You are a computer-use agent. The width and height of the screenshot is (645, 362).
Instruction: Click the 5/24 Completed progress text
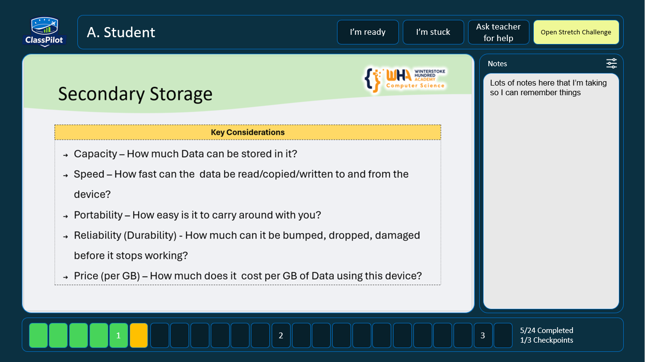tap(546, 331)
